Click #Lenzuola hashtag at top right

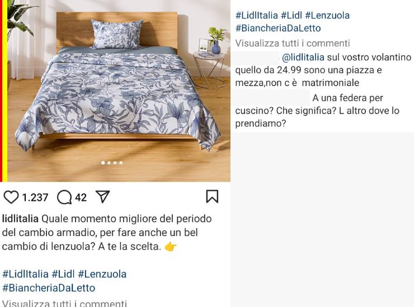327,15
